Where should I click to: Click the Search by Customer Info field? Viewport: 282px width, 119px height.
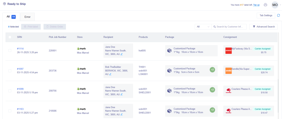tap(230, 27)
